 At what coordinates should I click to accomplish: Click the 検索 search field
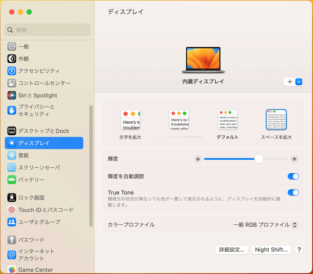(x=47, y=30)
